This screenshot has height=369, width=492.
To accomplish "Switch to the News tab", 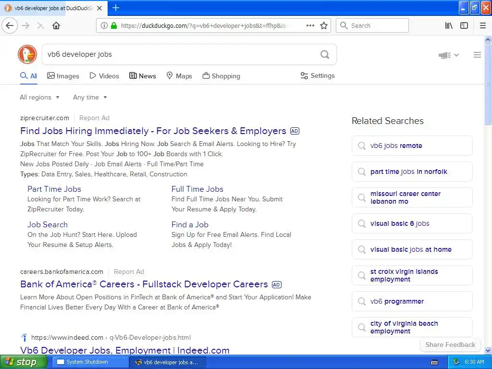I will click(142, 76).
